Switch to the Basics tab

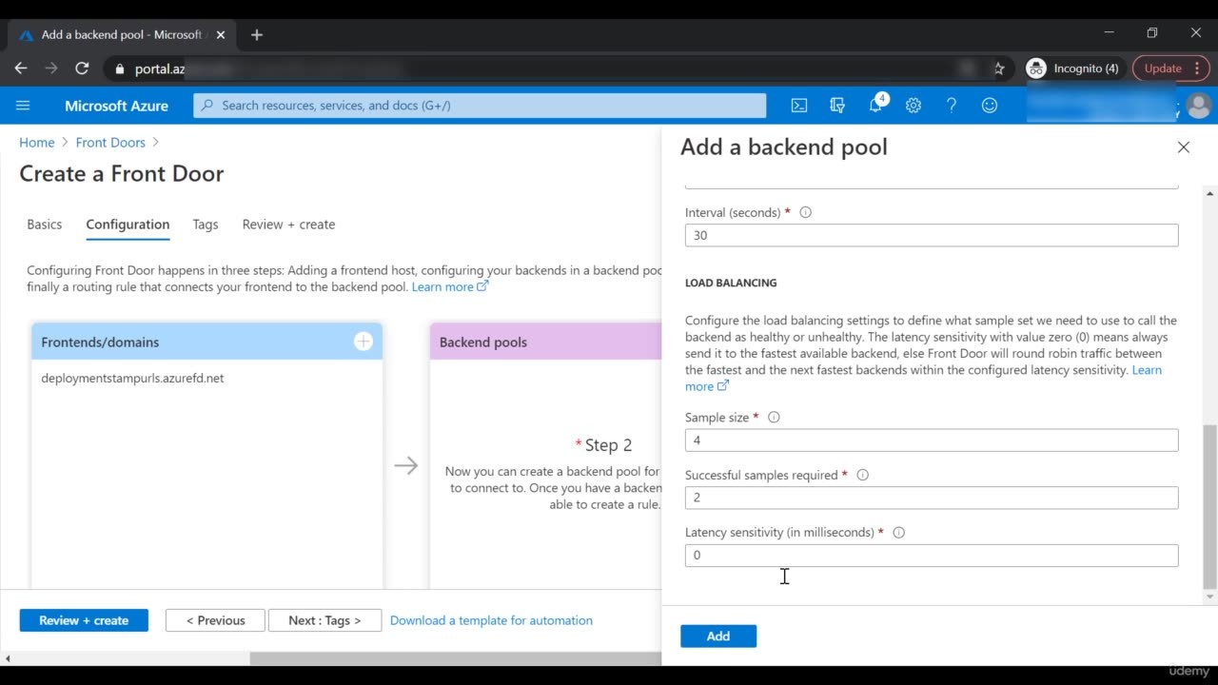[45, 225]
